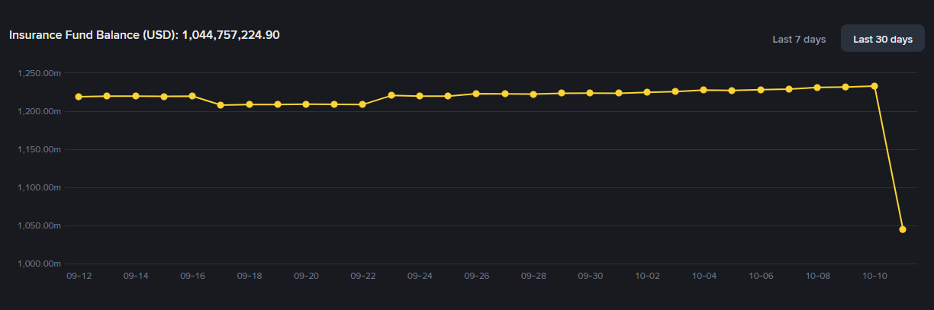Screen dimensions: 934x310
Task: Pick the 10-04 data point
Action: [x=704, y=90]
